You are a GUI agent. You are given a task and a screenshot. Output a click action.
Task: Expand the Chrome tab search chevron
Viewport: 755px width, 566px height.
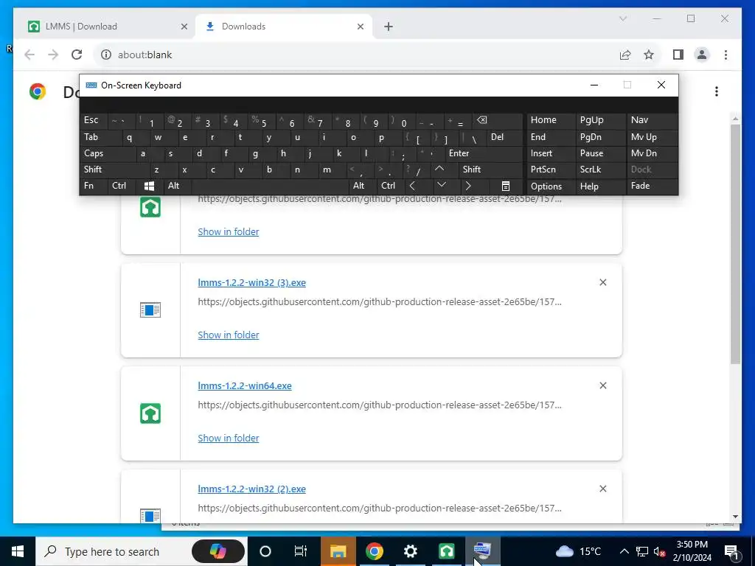[622, 18]
